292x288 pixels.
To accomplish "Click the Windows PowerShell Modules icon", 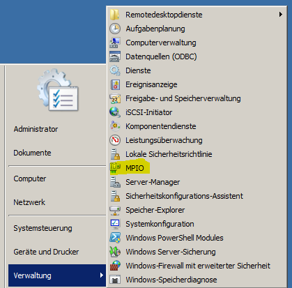I will pos(115,238).
